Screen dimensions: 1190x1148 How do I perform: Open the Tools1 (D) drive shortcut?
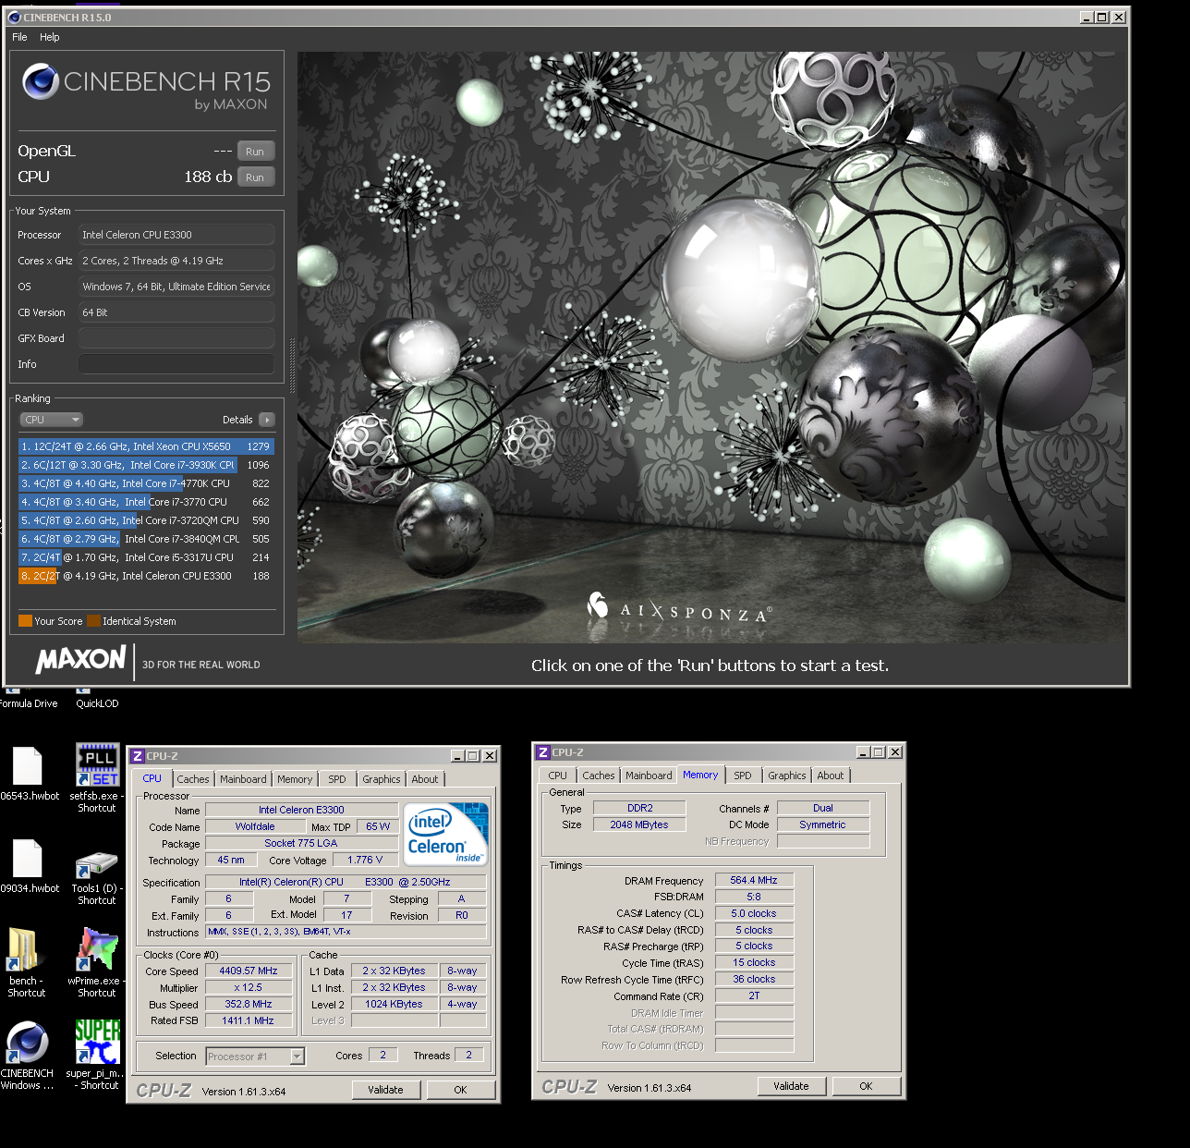tap(97, 865)
